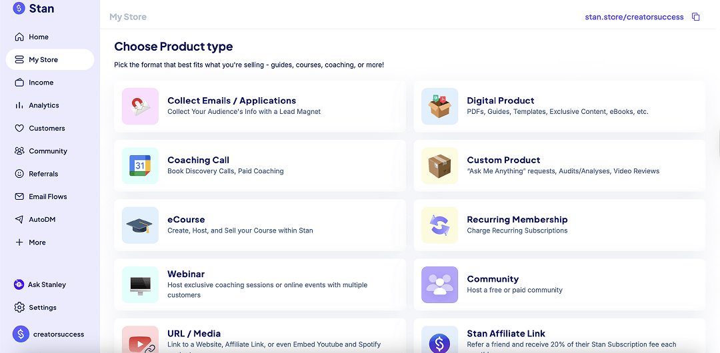Viewport: 720px width, 353px height.
Task: Open Customers section
Action: click(49, 128)
